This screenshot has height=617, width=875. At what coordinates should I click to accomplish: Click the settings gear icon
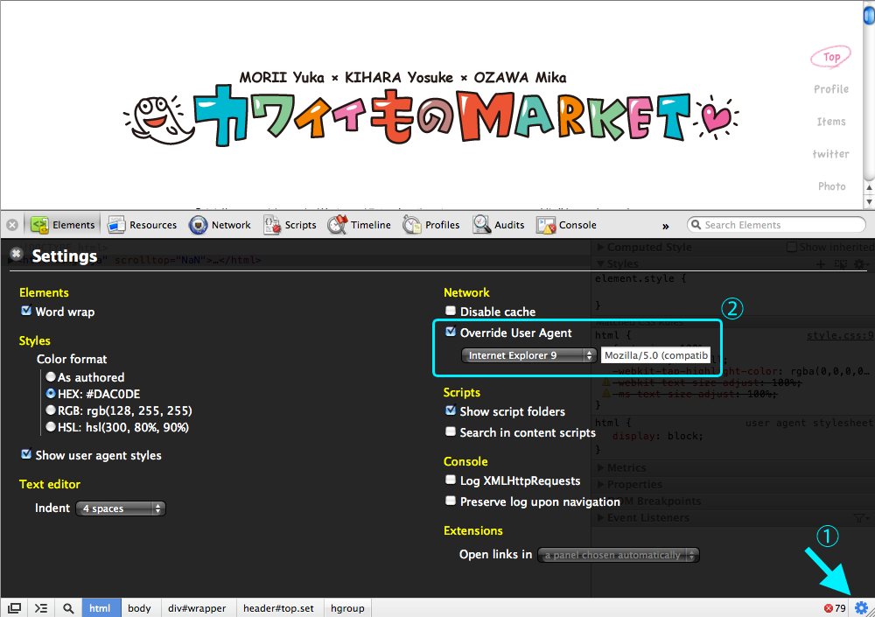[861, 607]
